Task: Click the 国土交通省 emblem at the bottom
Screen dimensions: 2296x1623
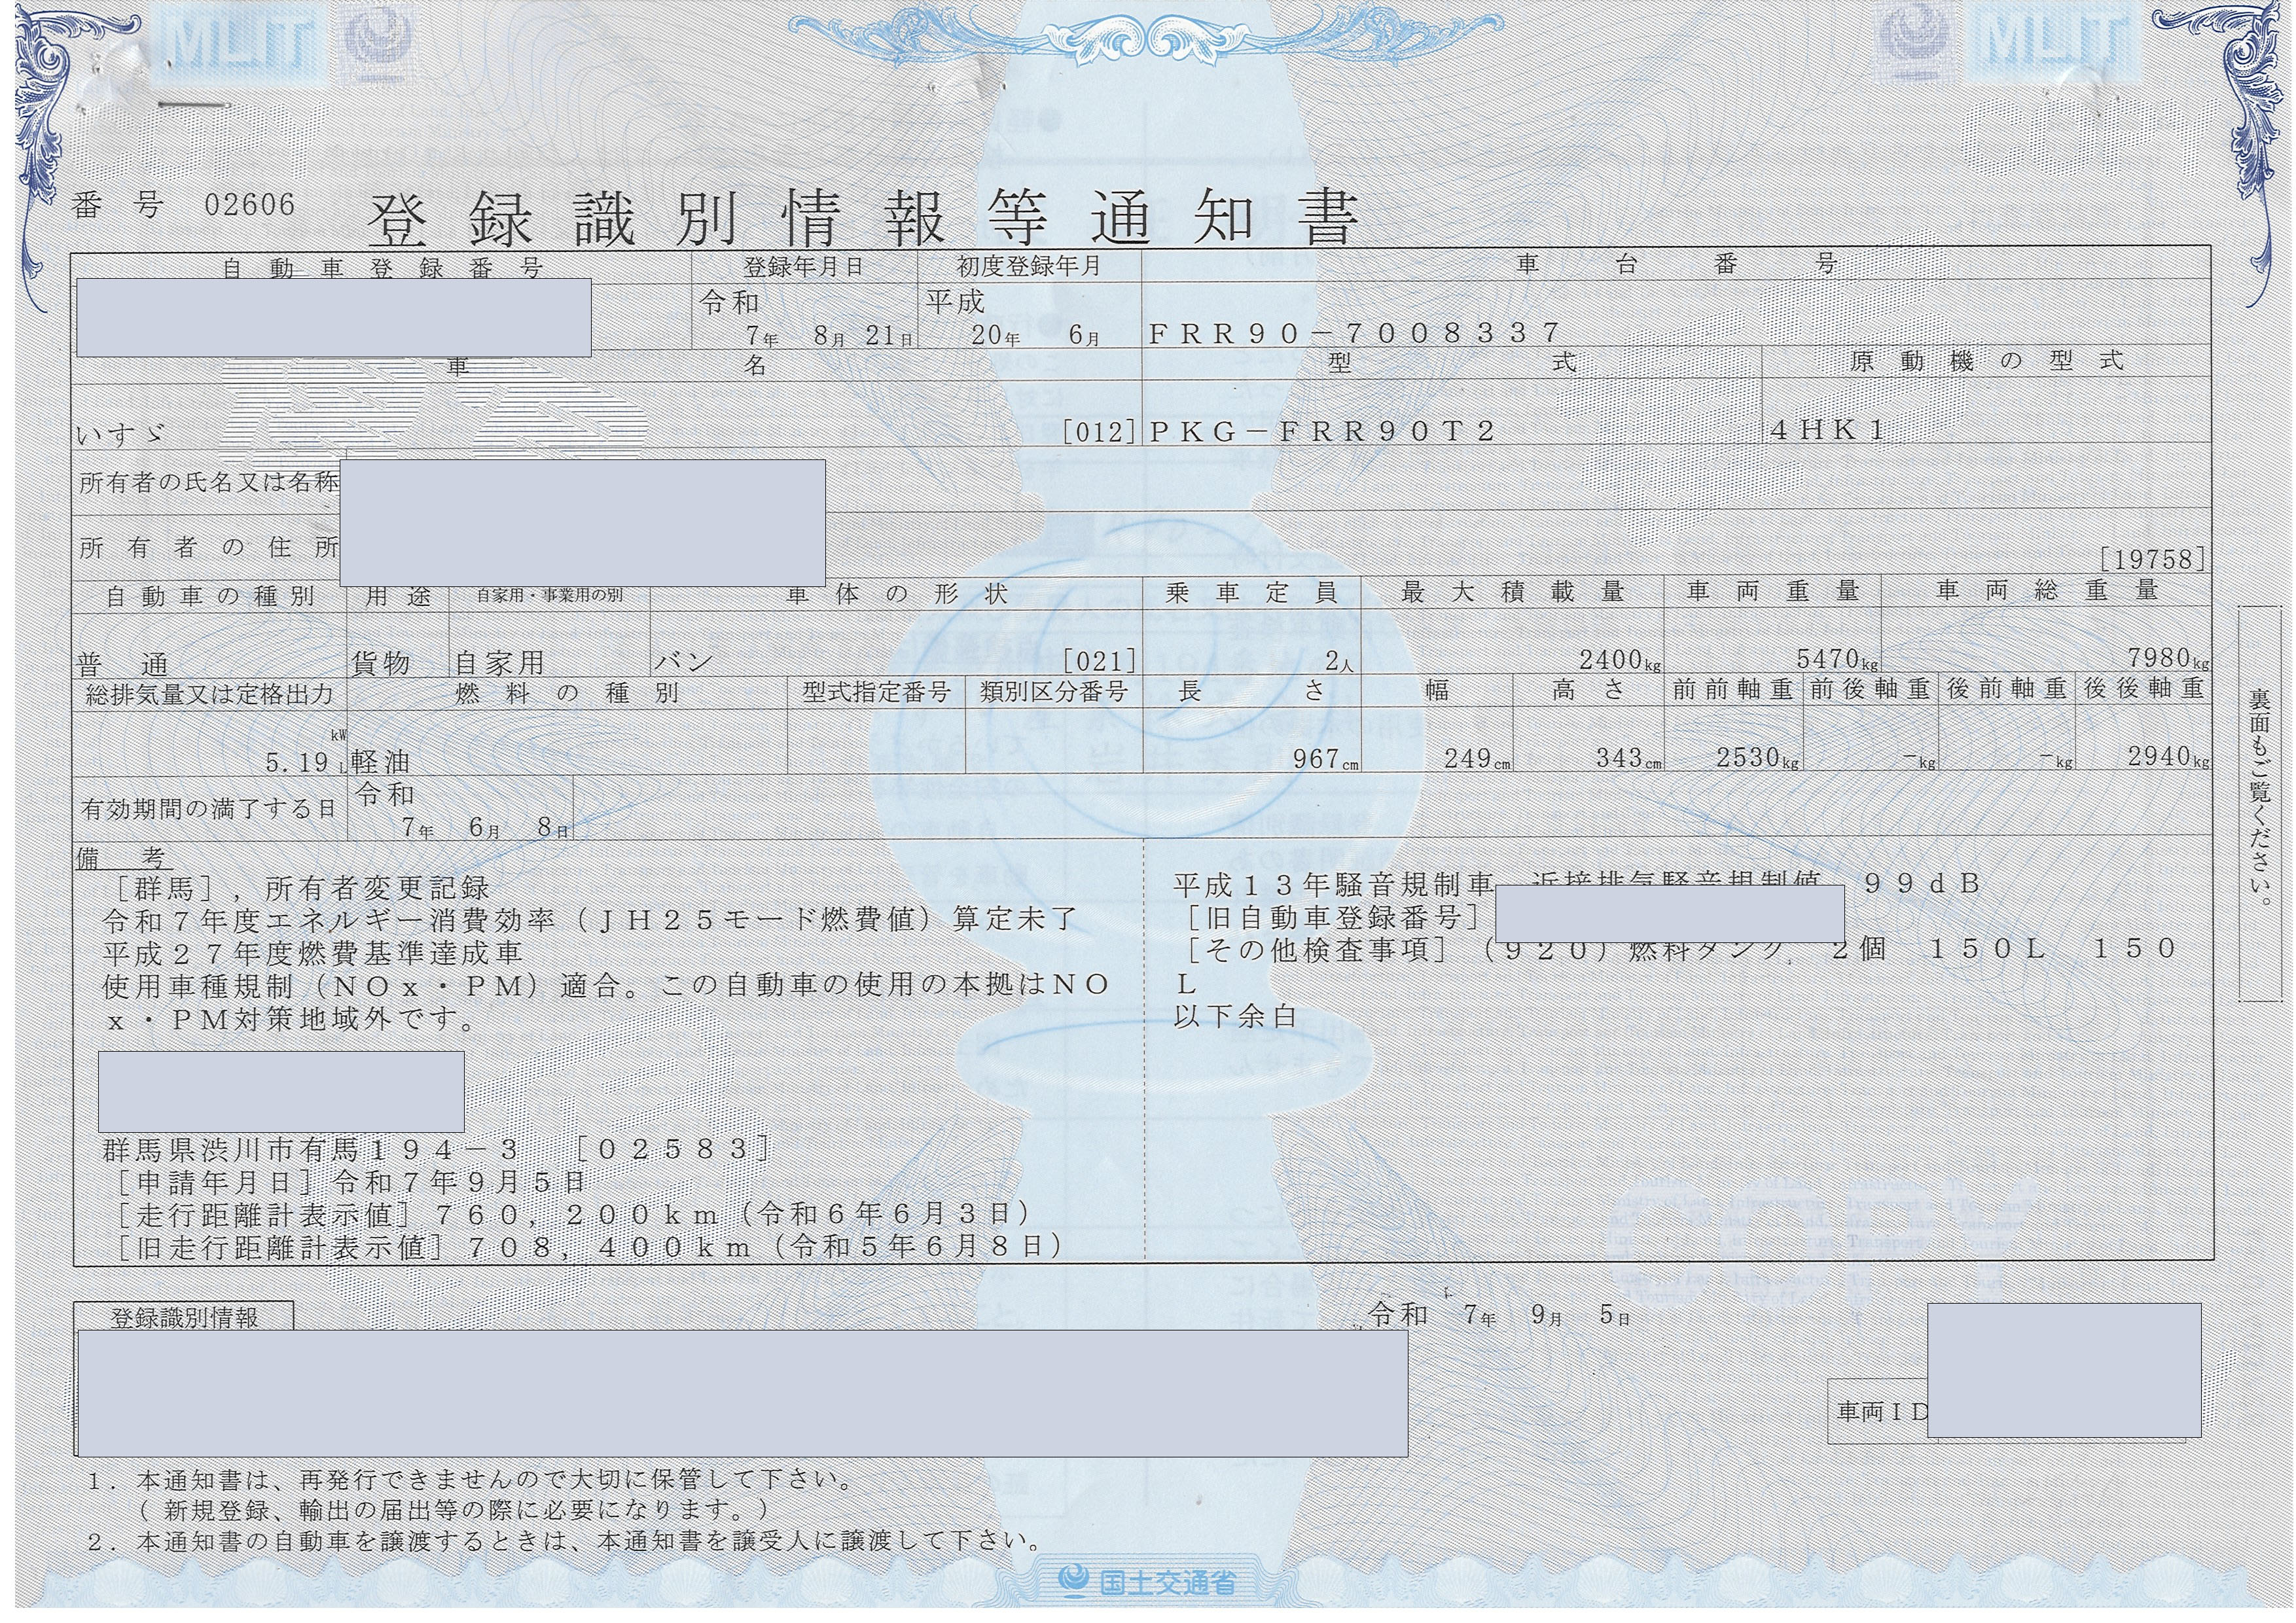Action: click(x=1147, y=1582)
